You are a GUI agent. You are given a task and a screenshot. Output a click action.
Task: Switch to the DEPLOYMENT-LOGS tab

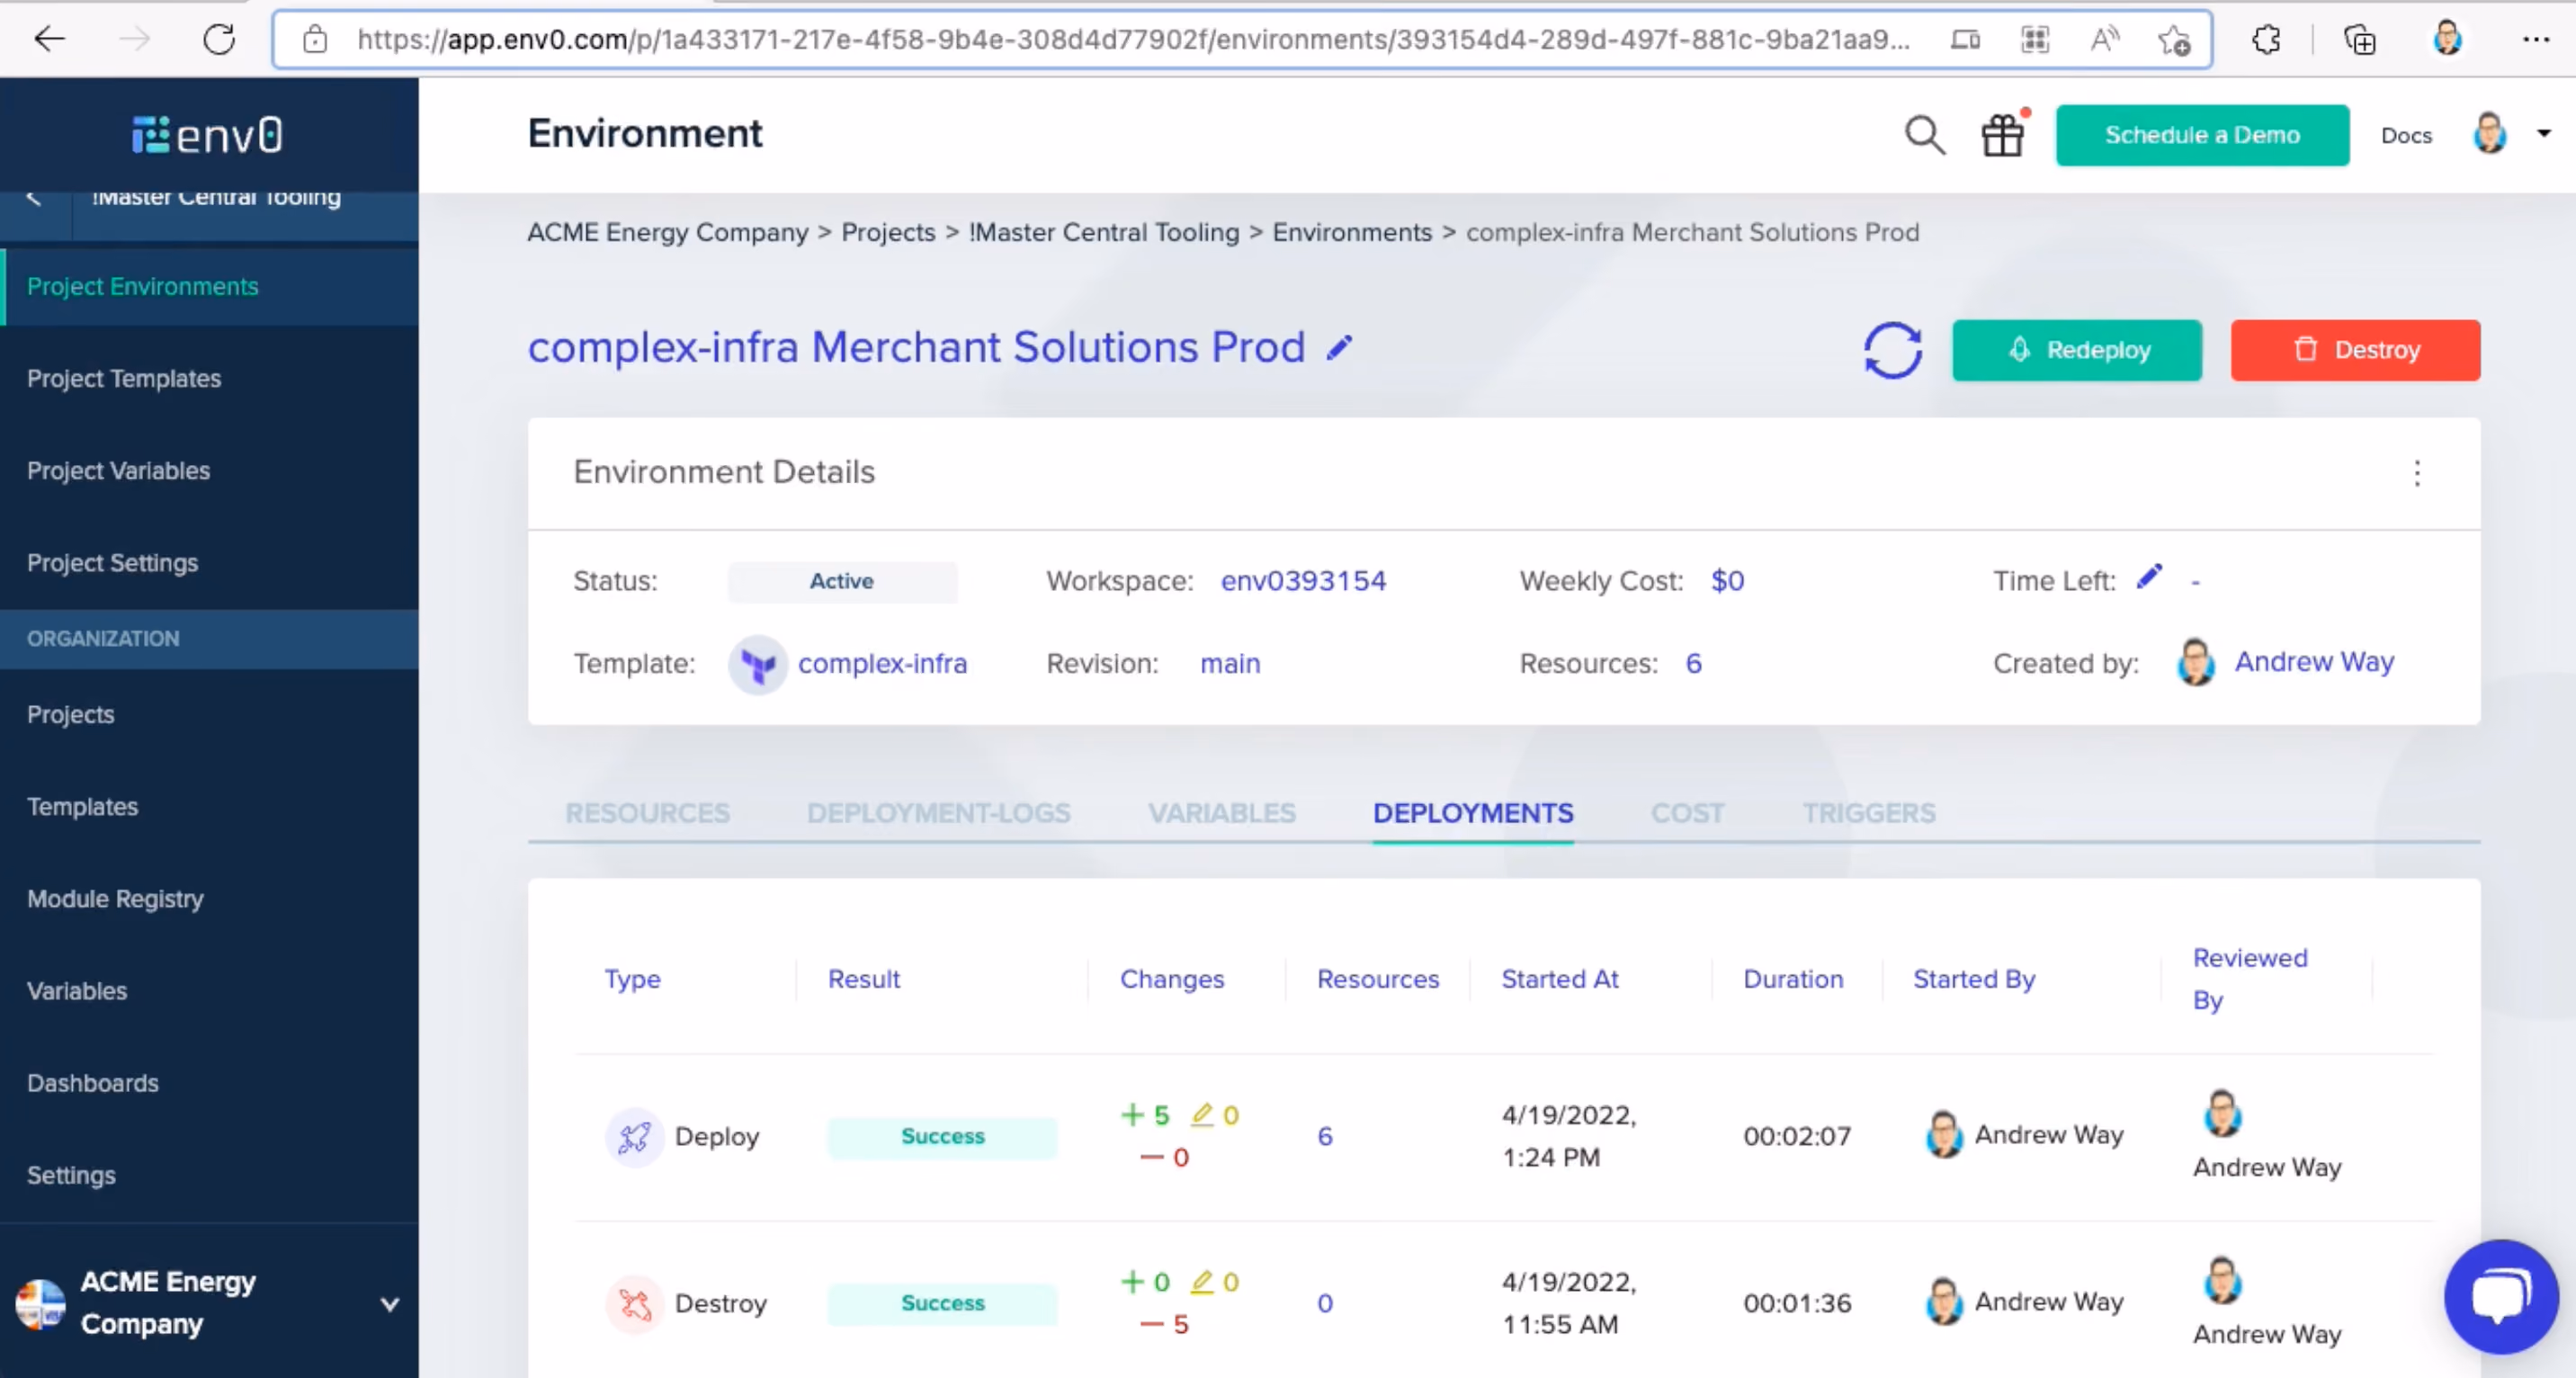click(x=938, y=813)
